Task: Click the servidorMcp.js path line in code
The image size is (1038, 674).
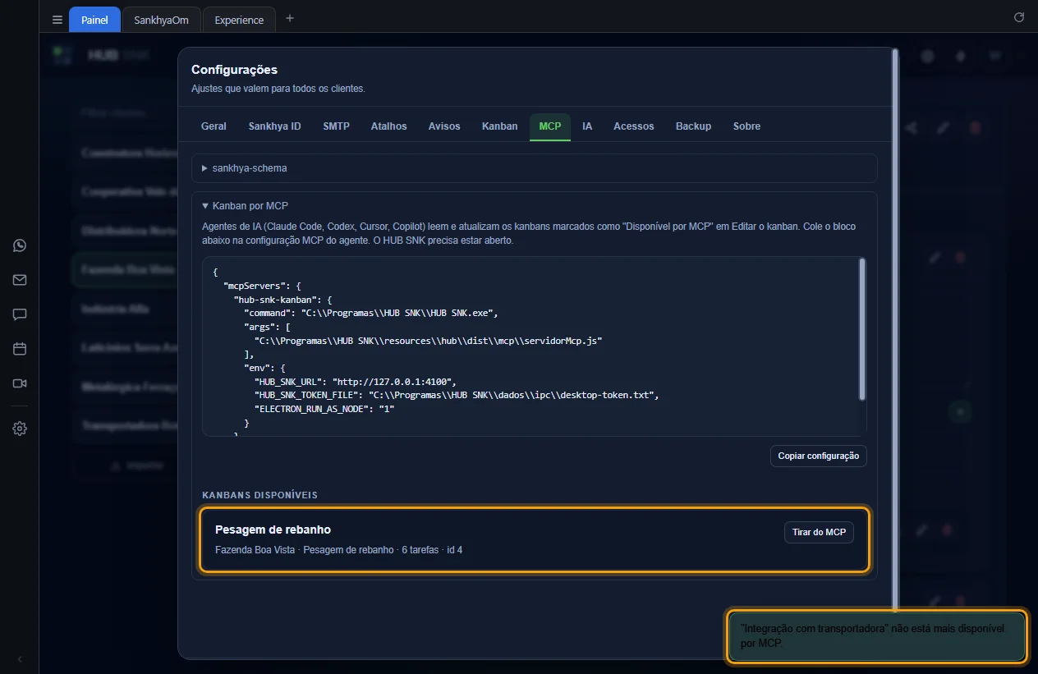Action: tap(429, 340)
